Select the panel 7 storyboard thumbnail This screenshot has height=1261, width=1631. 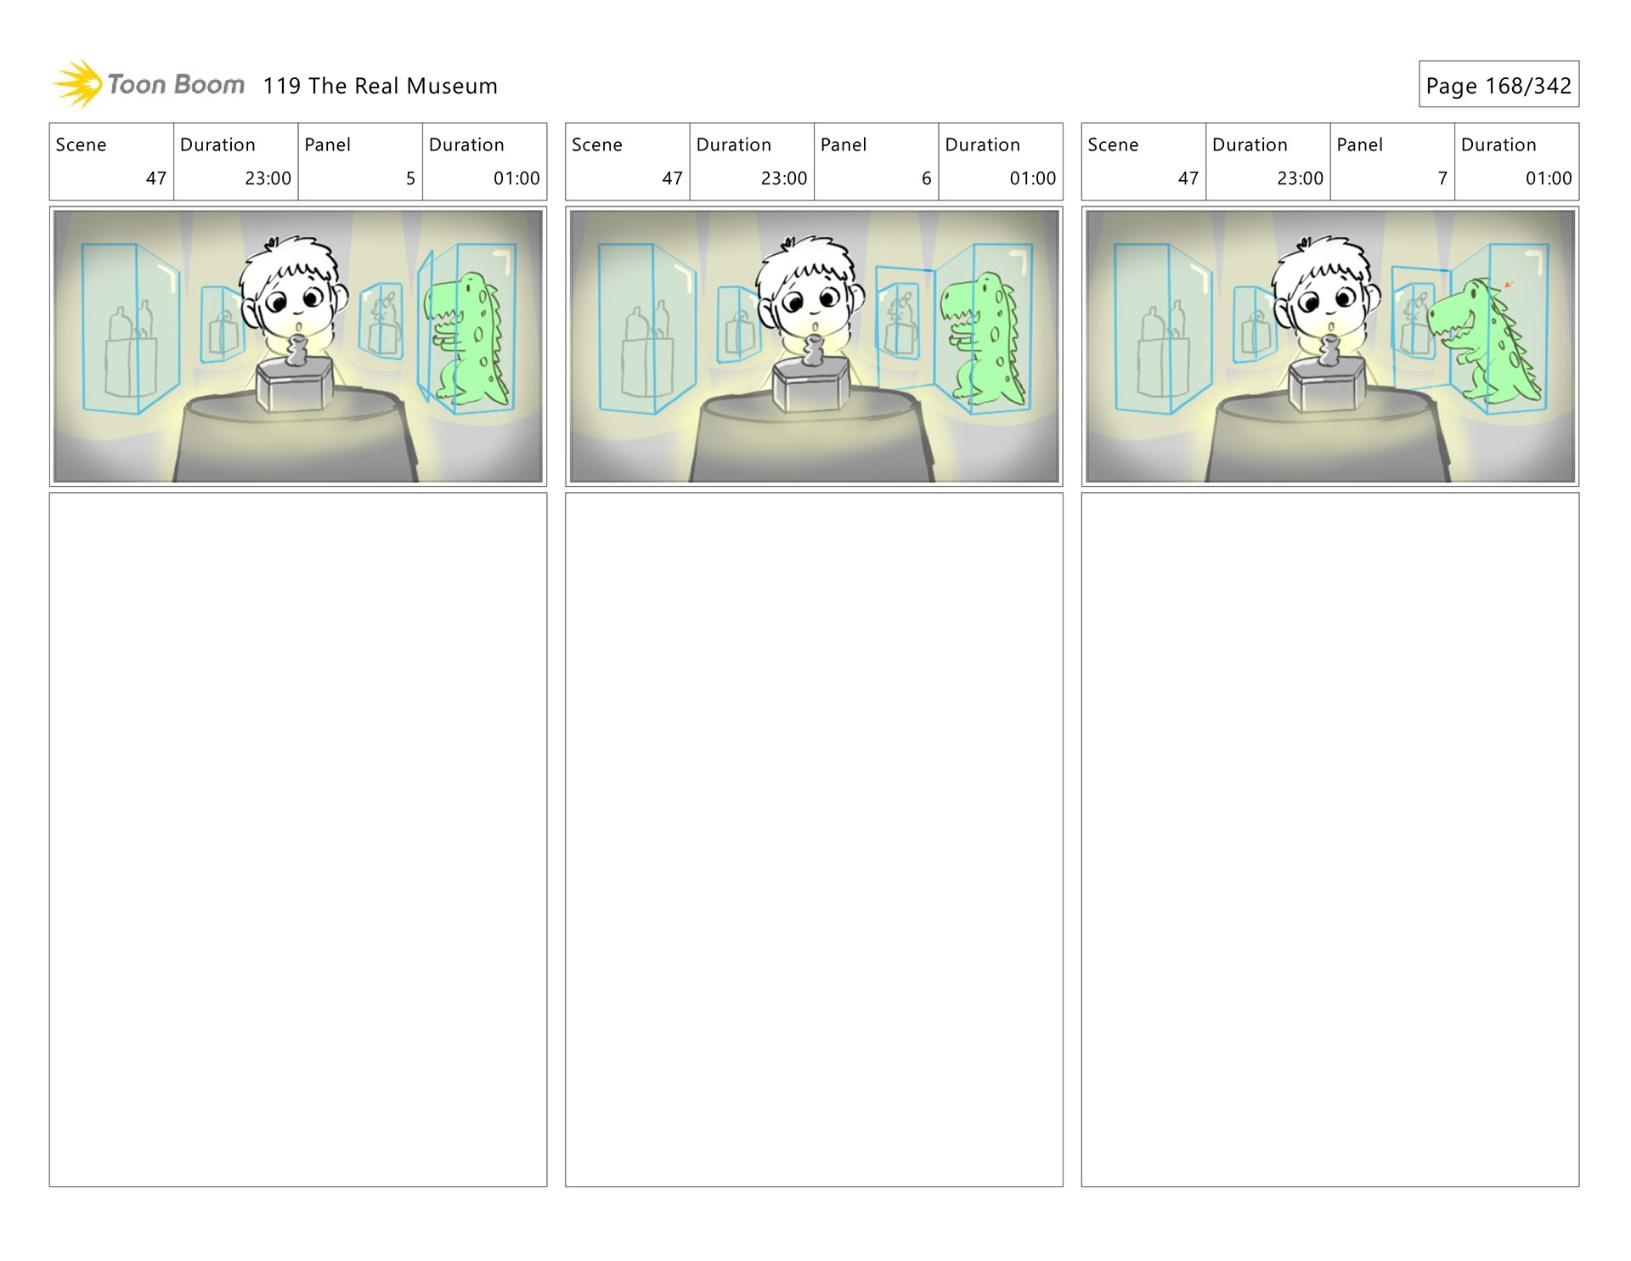click(1329, 346)
